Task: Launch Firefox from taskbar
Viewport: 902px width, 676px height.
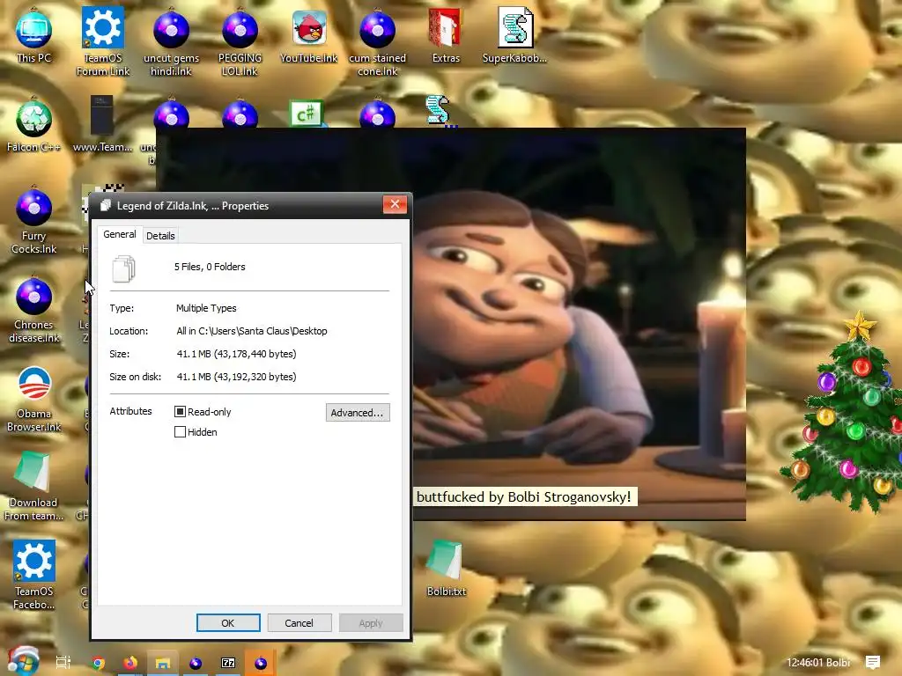Action: click(130, 663)
